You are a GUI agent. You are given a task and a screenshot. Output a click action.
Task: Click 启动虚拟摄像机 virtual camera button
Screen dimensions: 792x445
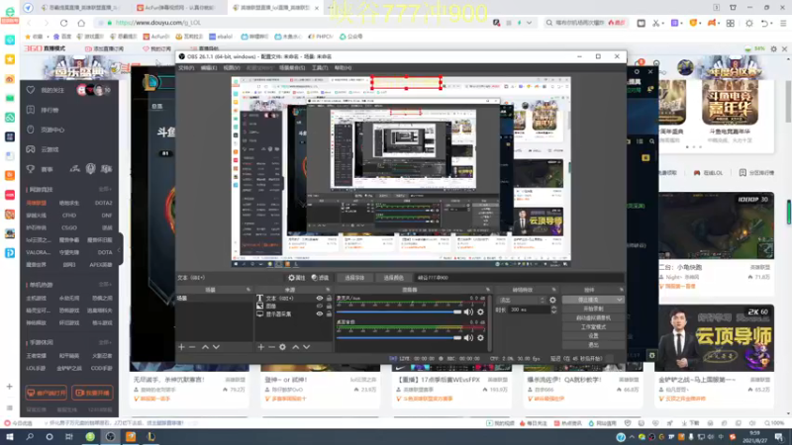pyautogui.click(x=593, y=317)
